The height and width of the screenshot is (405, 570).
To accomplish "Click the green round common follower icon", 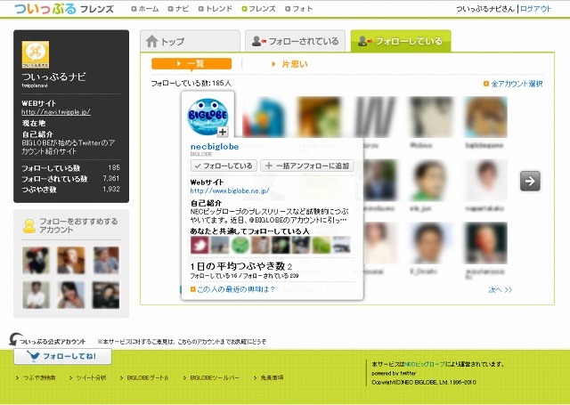I will 240,245.
